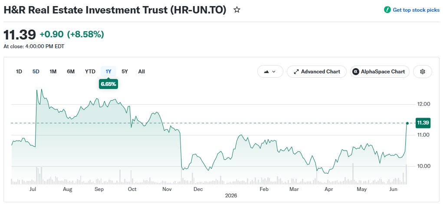The height and width of the screenshot is (204, 443).
Task: Click the 6.65% return badge
Action: (x=108, y=84)
